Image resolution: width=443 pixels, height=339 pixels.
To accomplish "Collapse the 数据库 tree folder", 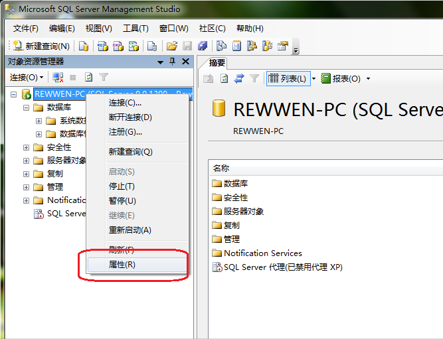I will (x=26, y=107).
